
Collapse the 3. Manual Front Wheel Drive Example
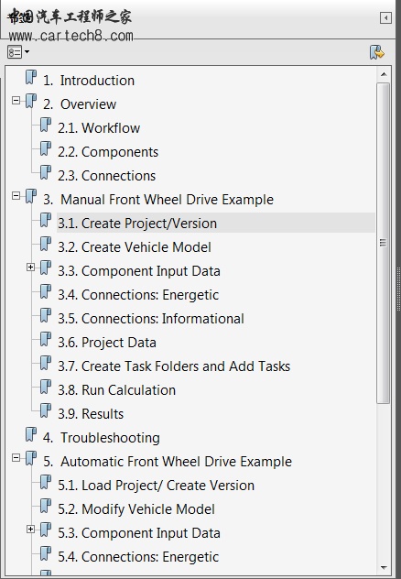(16, 195)
